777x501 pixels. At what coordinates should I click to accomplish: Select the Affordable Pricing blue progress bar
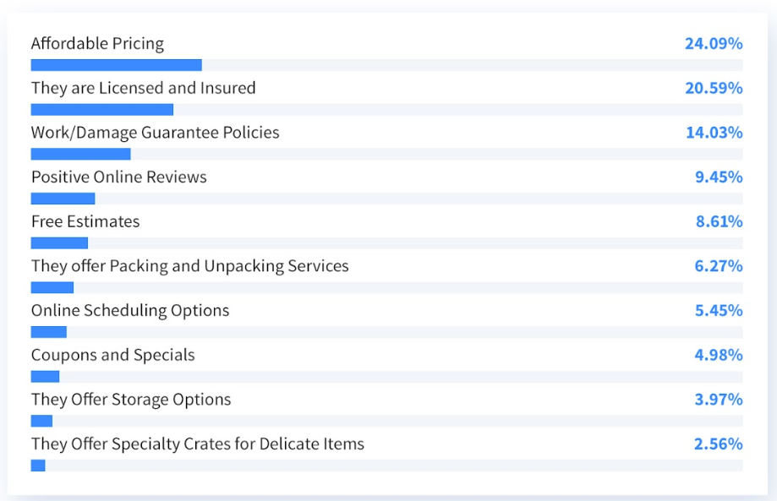(x=117, y=65)
